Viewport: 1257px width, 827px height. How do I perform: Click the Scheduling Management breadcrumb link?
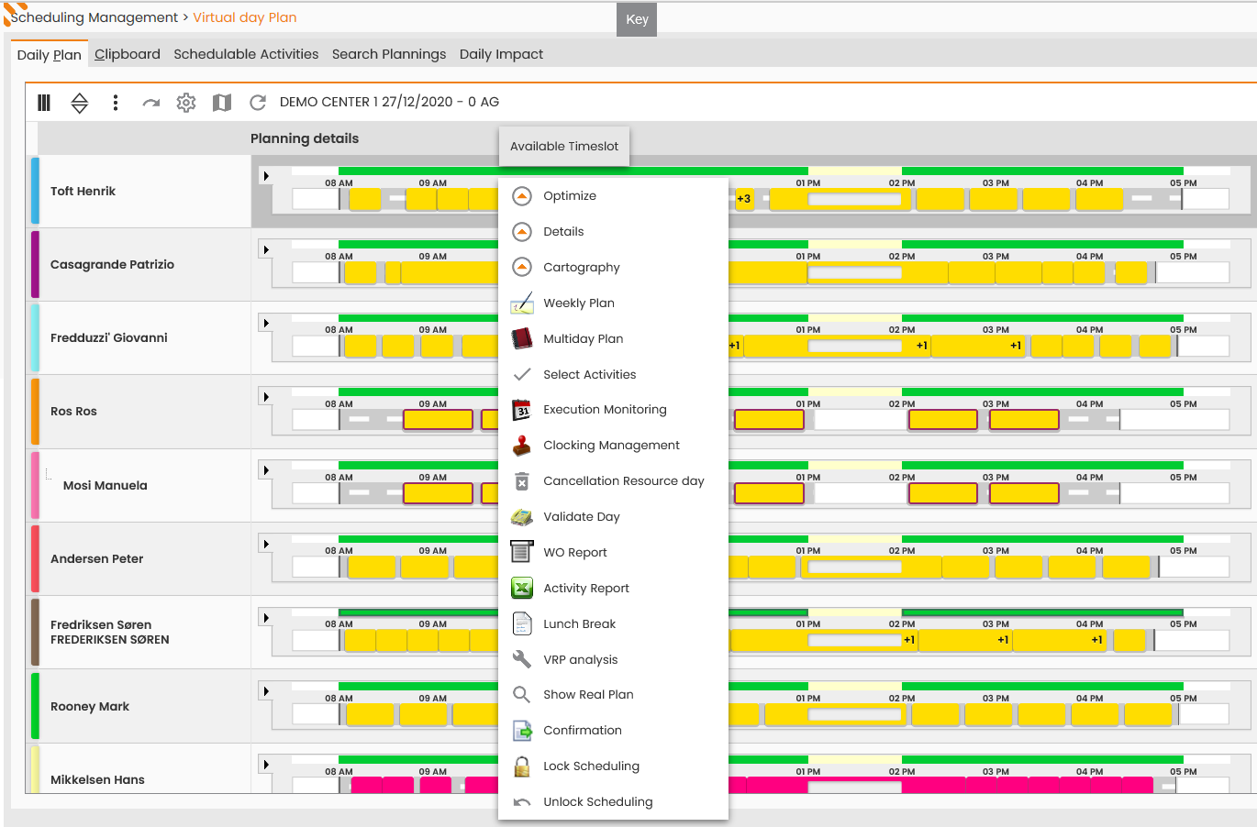[95, 17]
